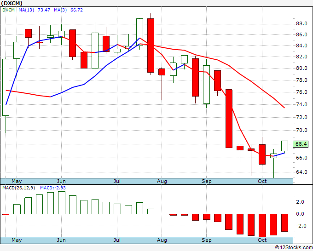The image size is (313, 251).
Task: Click the last red MACD histogram bar
Action: [x=284, y=222]
